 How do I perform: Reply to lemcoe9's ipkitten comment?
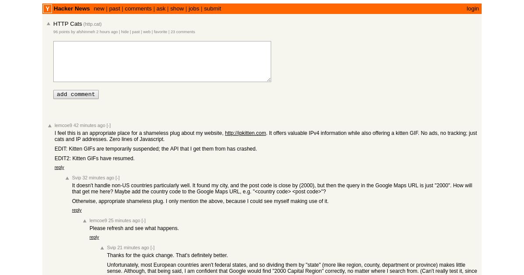(59, 168)
